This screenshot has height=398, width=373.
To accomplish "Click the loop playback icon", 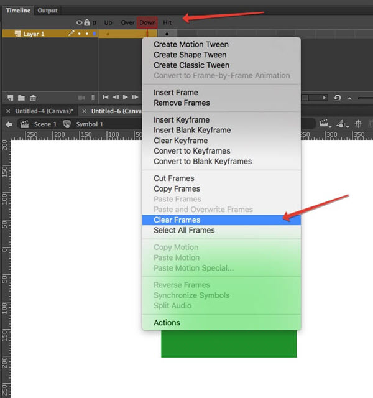I will click(x=337, y=98).
